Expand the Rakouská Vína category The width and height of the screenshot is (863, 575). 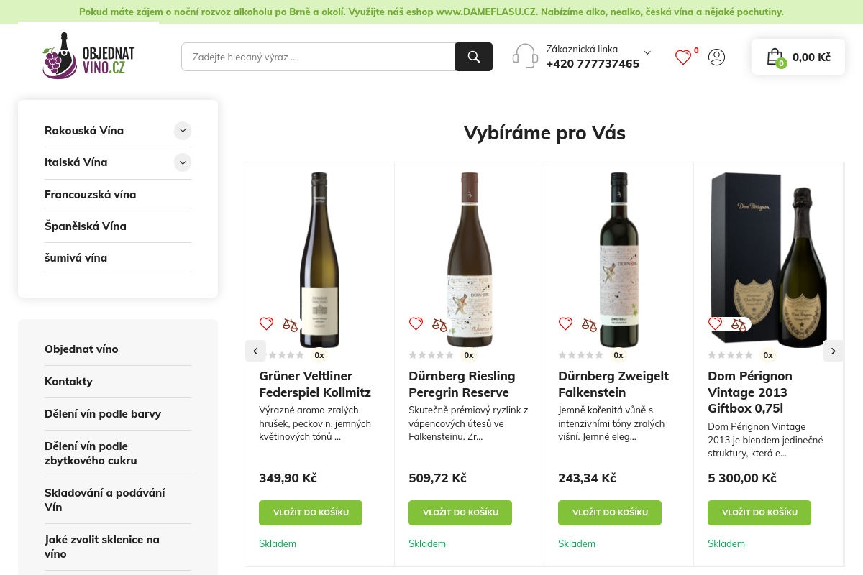coord(183,131)
